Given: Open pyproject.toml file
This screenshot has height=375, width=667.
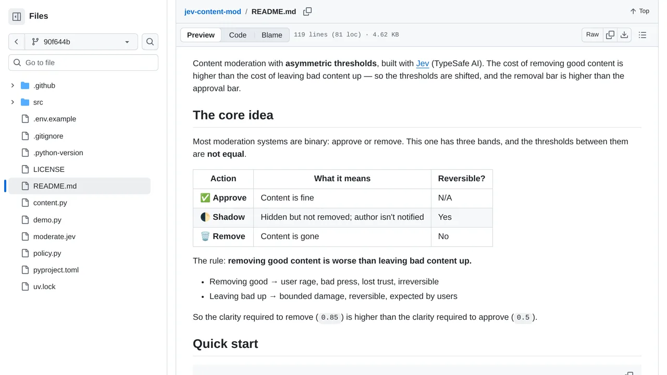Looking at the screenshot, I should point(56,270).
